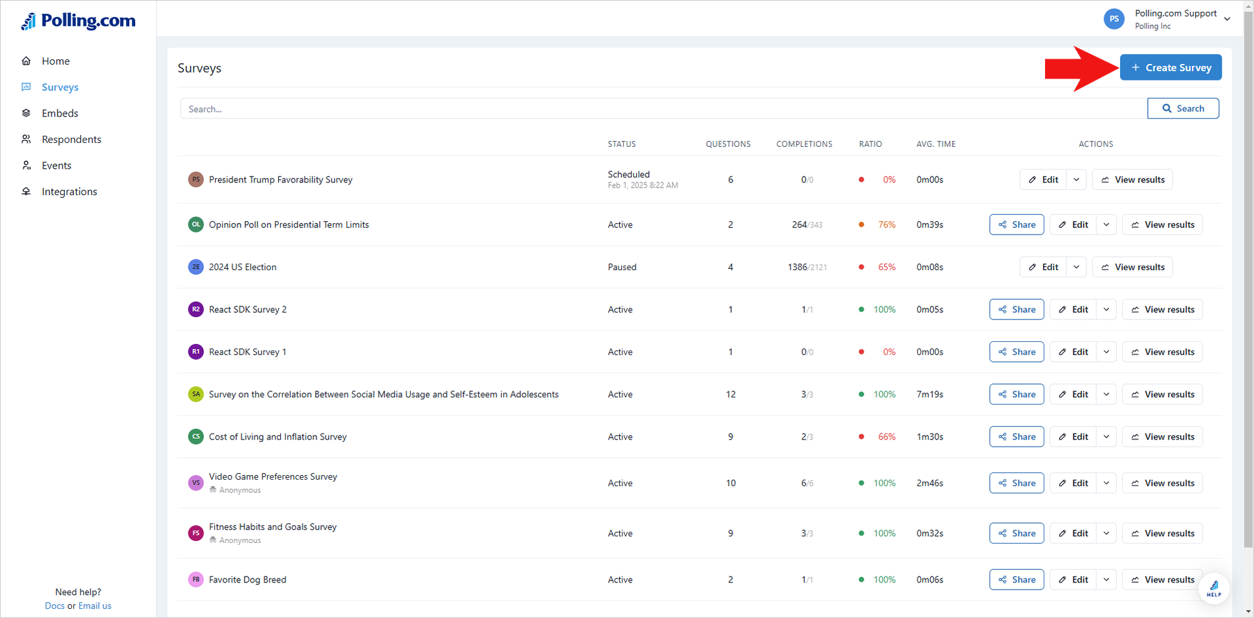
Task: Click the 1386 completions value
Action: [x=797, y=267]
